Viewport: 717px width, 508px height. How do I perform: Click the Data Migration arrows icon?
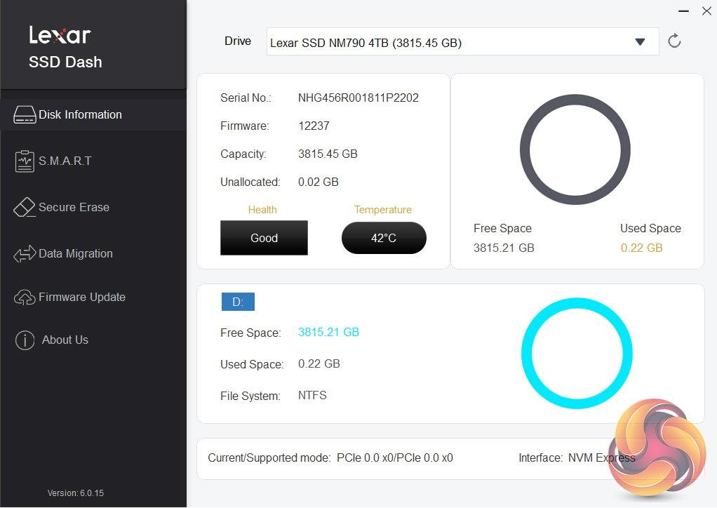click(25, 254)
